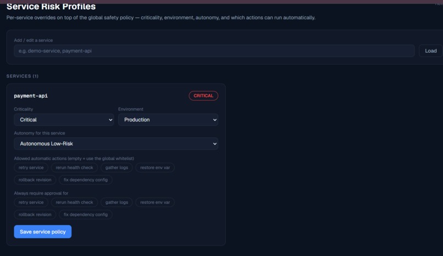The height and width of the screenshot is (256, 443).
Task: Click the Load button
Action: pyautogui.click(x=430, y=51)
